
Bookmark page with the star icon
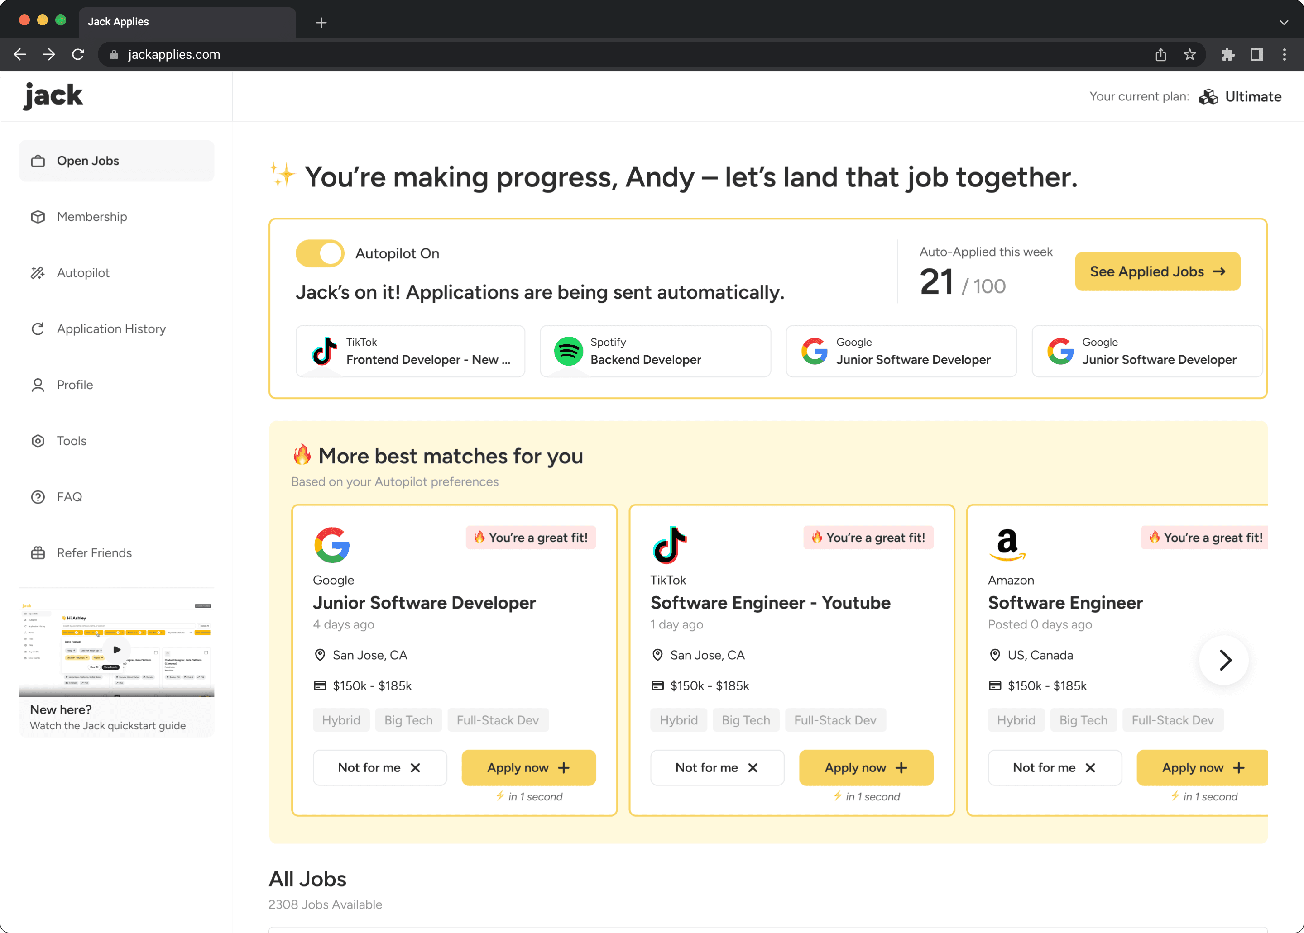point(1189,55)
